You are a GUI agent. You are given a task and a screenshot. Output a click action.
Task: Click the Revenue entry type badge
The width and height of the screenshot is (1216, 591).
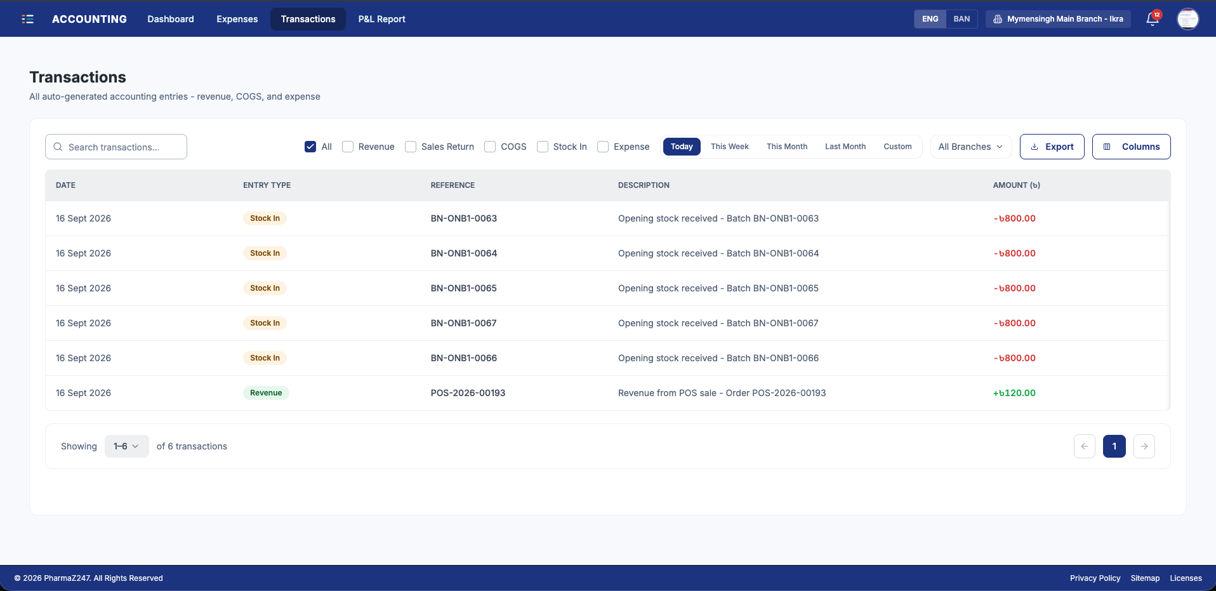coord(266,393)
